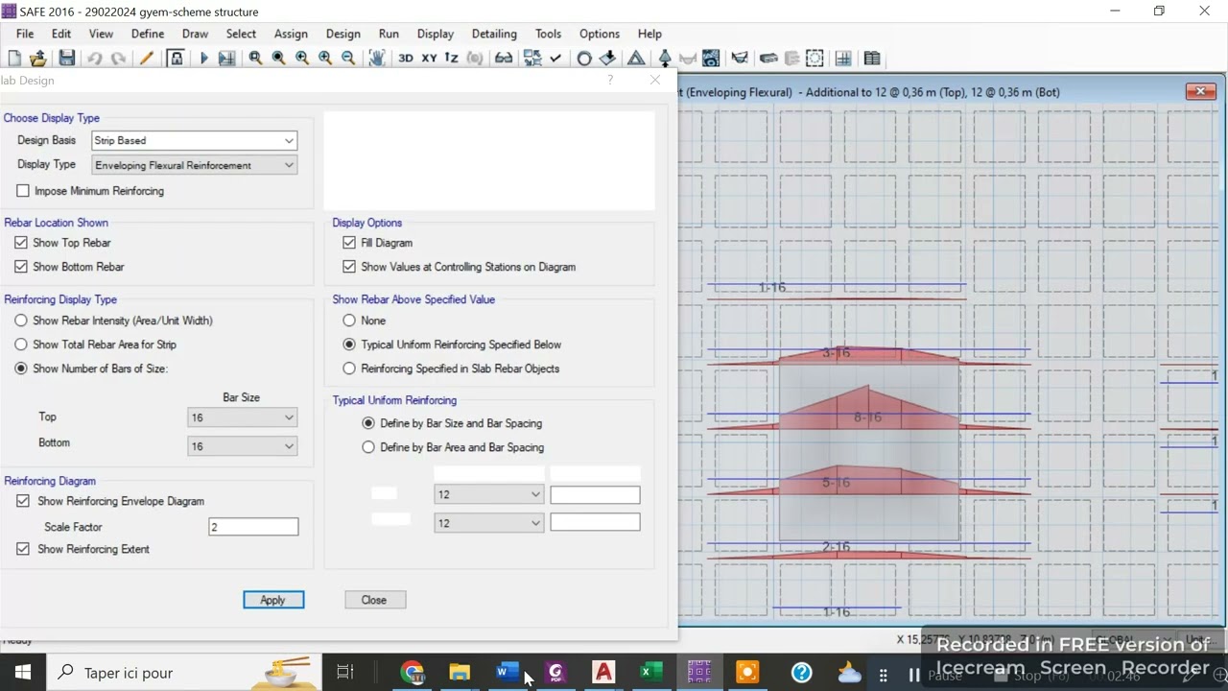Close the flexural reinforcement view window
The image size is (1228, 691).
1200,91
